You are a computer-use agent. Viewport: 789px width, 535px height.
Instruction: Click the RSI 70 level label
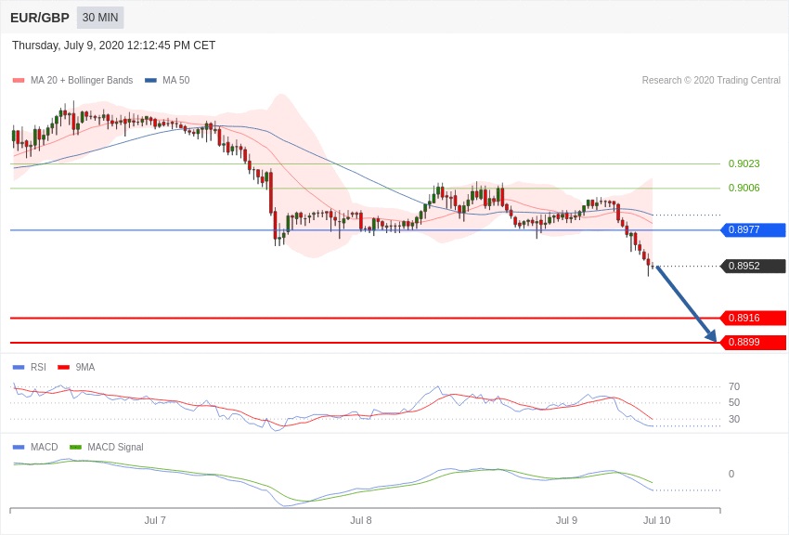(x=734, y=387)
